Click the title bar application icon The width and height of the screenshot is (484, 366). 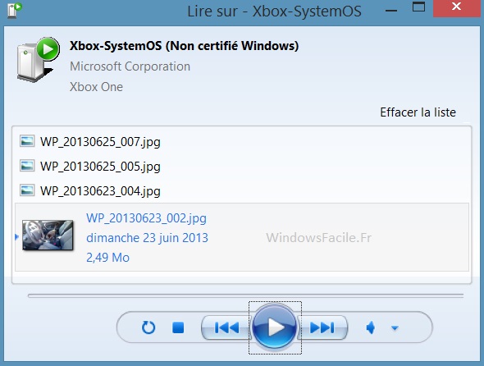14,10
